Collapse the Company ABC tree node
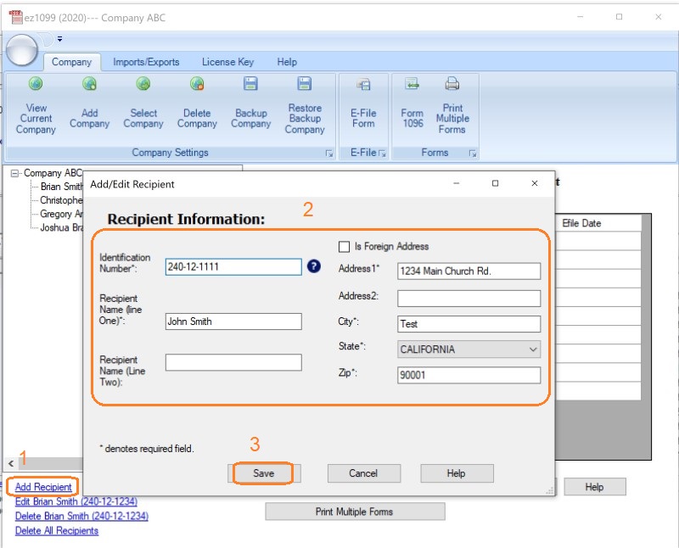679x548 pixels. [x=15, y=173]
